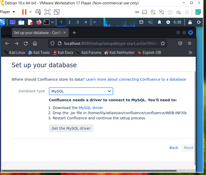Viewport: 206px width, 175px height.
Task: Click the grayed camera device icon
Action: coord(187,12)
